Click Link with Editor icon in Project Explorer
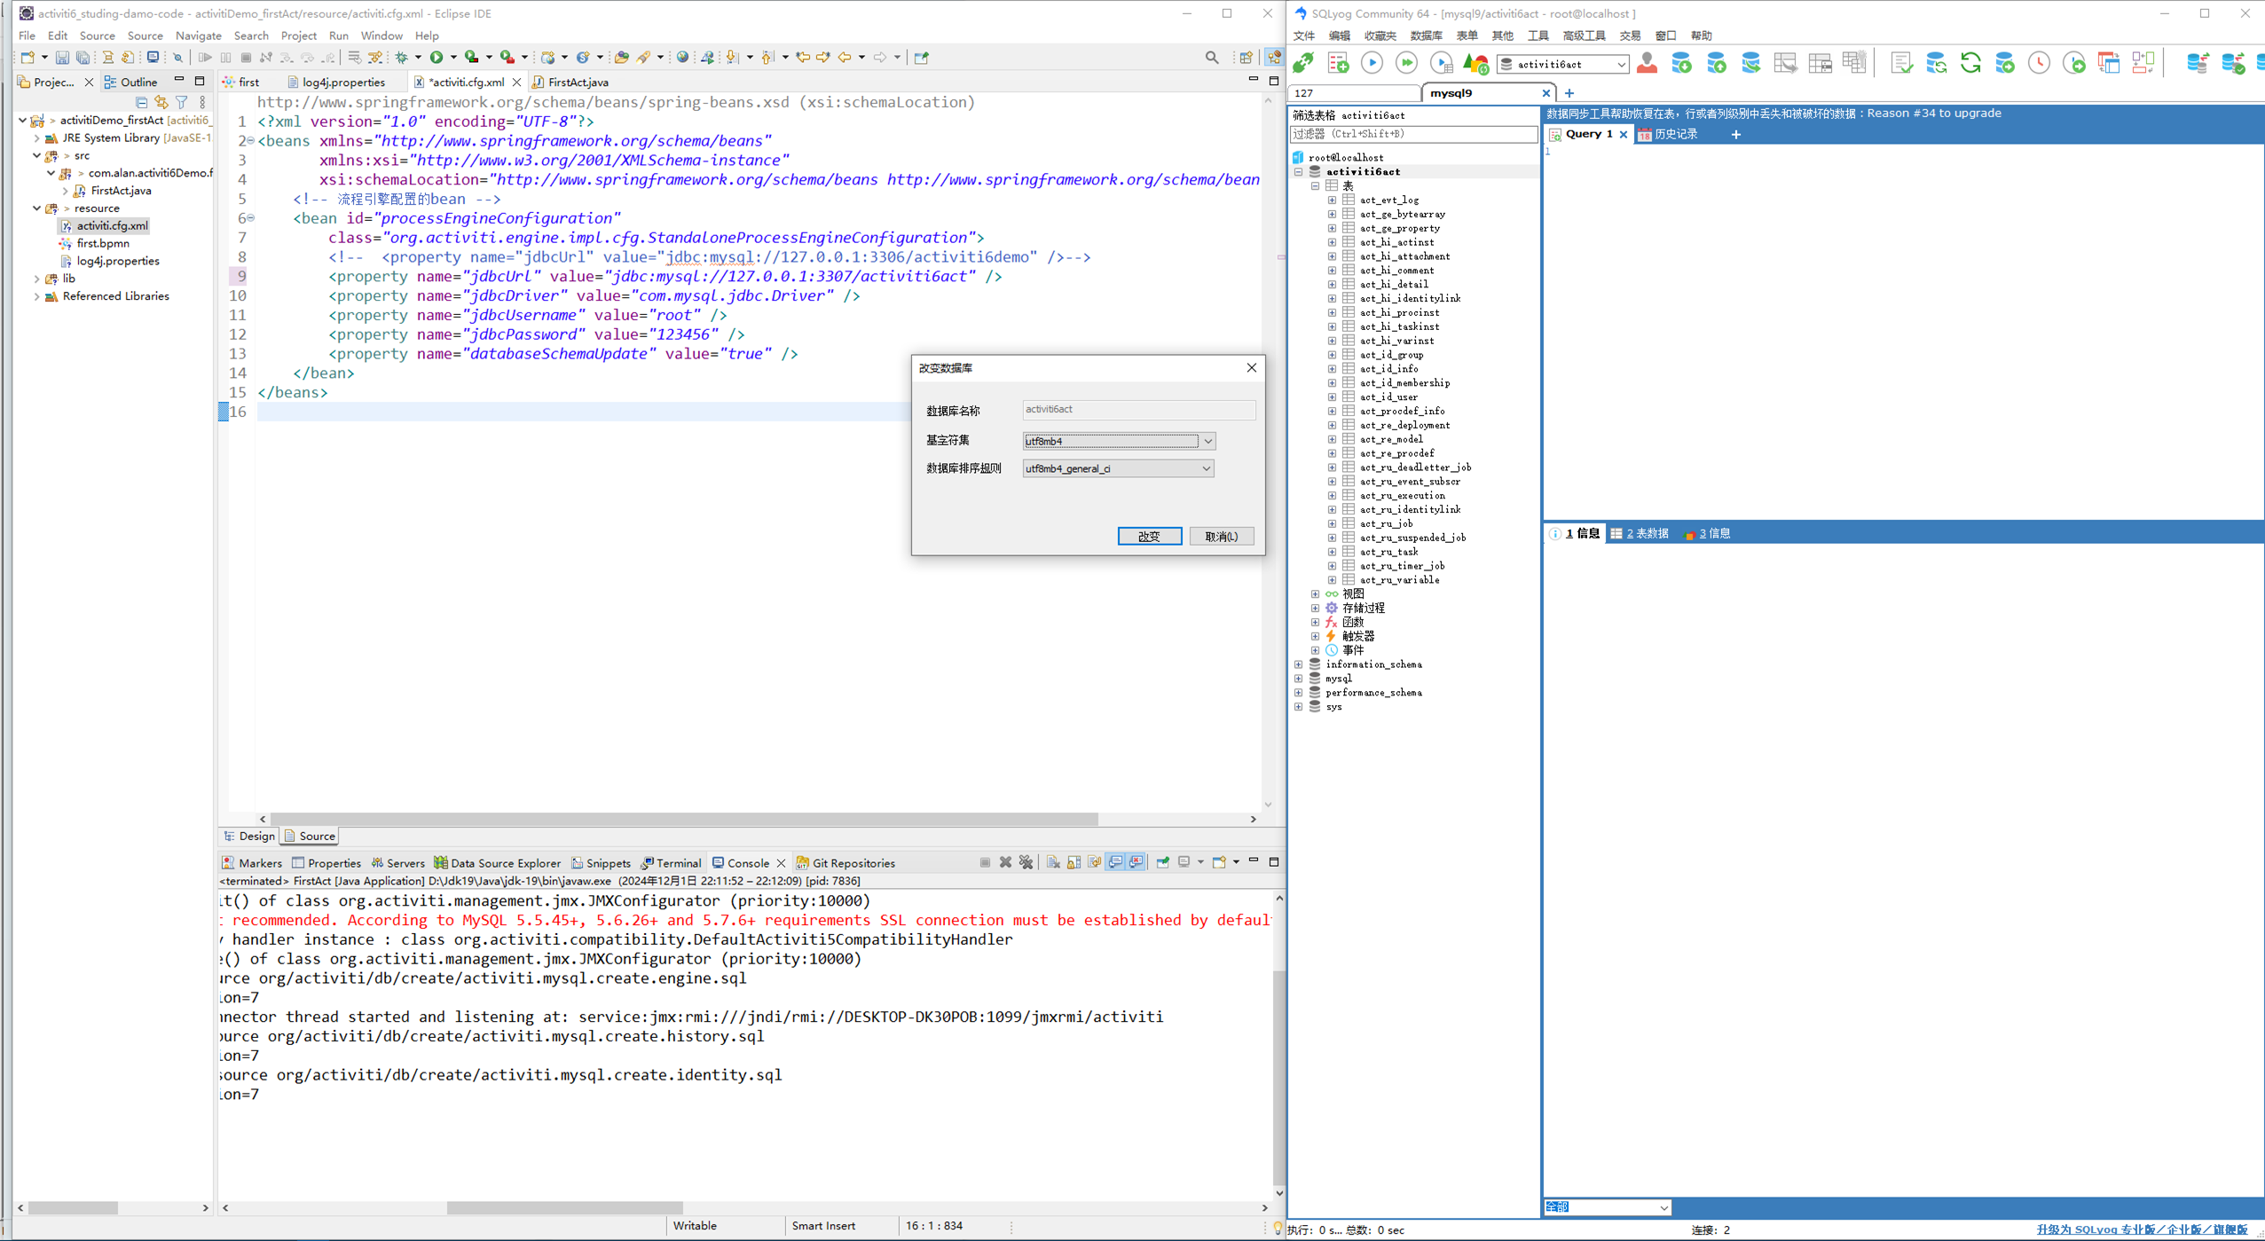2265x1241 pixels. [x=161, y=102]
